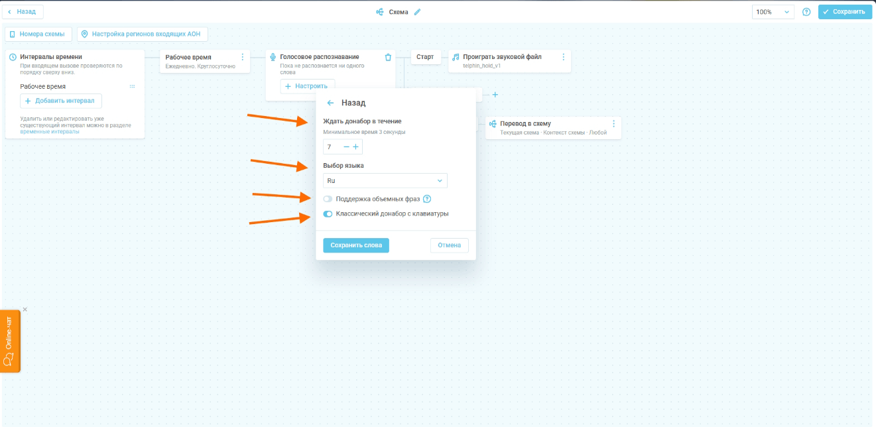Click the help icon next to Поддержка объемных фраз
The width and height of the screenshot is (876, 427).
point(427,199)
